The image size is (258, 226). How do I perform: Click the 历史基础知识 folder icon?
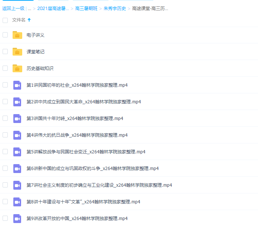pos(17,69)
